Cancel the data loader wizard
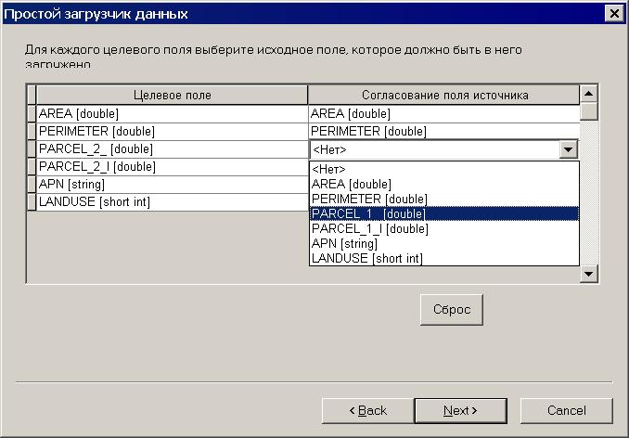The width and height of the screenshot is (629, 438). tap(567, 411)
